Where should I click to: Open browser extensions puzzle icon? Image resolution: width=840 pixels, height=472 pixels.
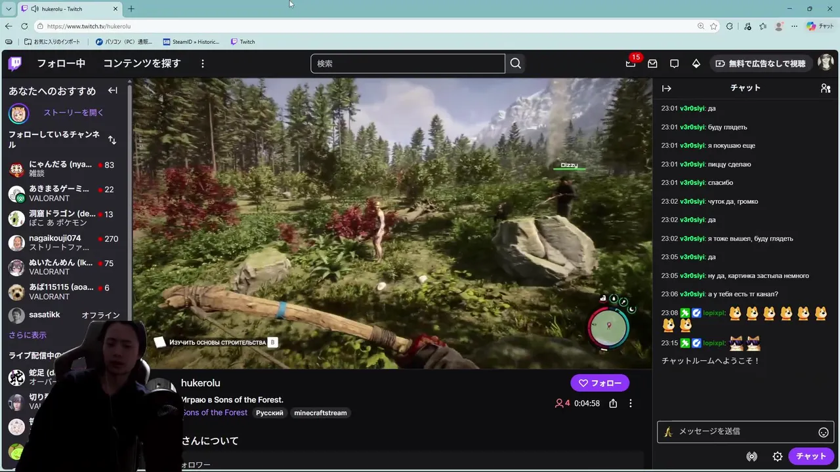coord(730,26)
